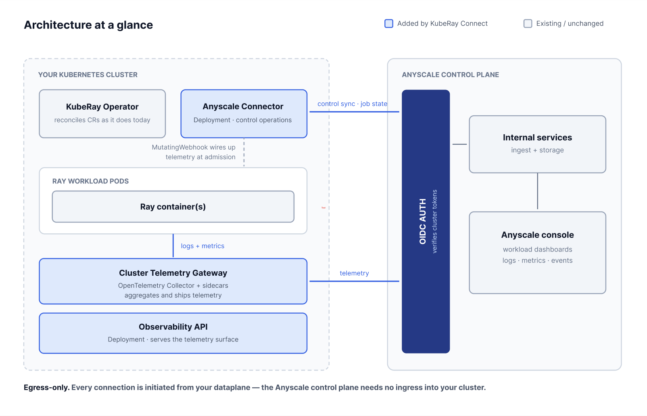The width and height of the screenshot is (647, 416).
Task: Select the Cluster Telemetry Gateway box
Action: pyautogui.click(x=173, y=281)
